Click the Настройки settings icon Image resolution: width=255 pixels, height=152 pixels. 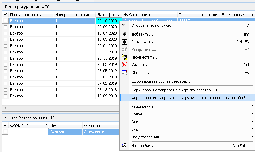pyautogui.click(x=125, y=146)
